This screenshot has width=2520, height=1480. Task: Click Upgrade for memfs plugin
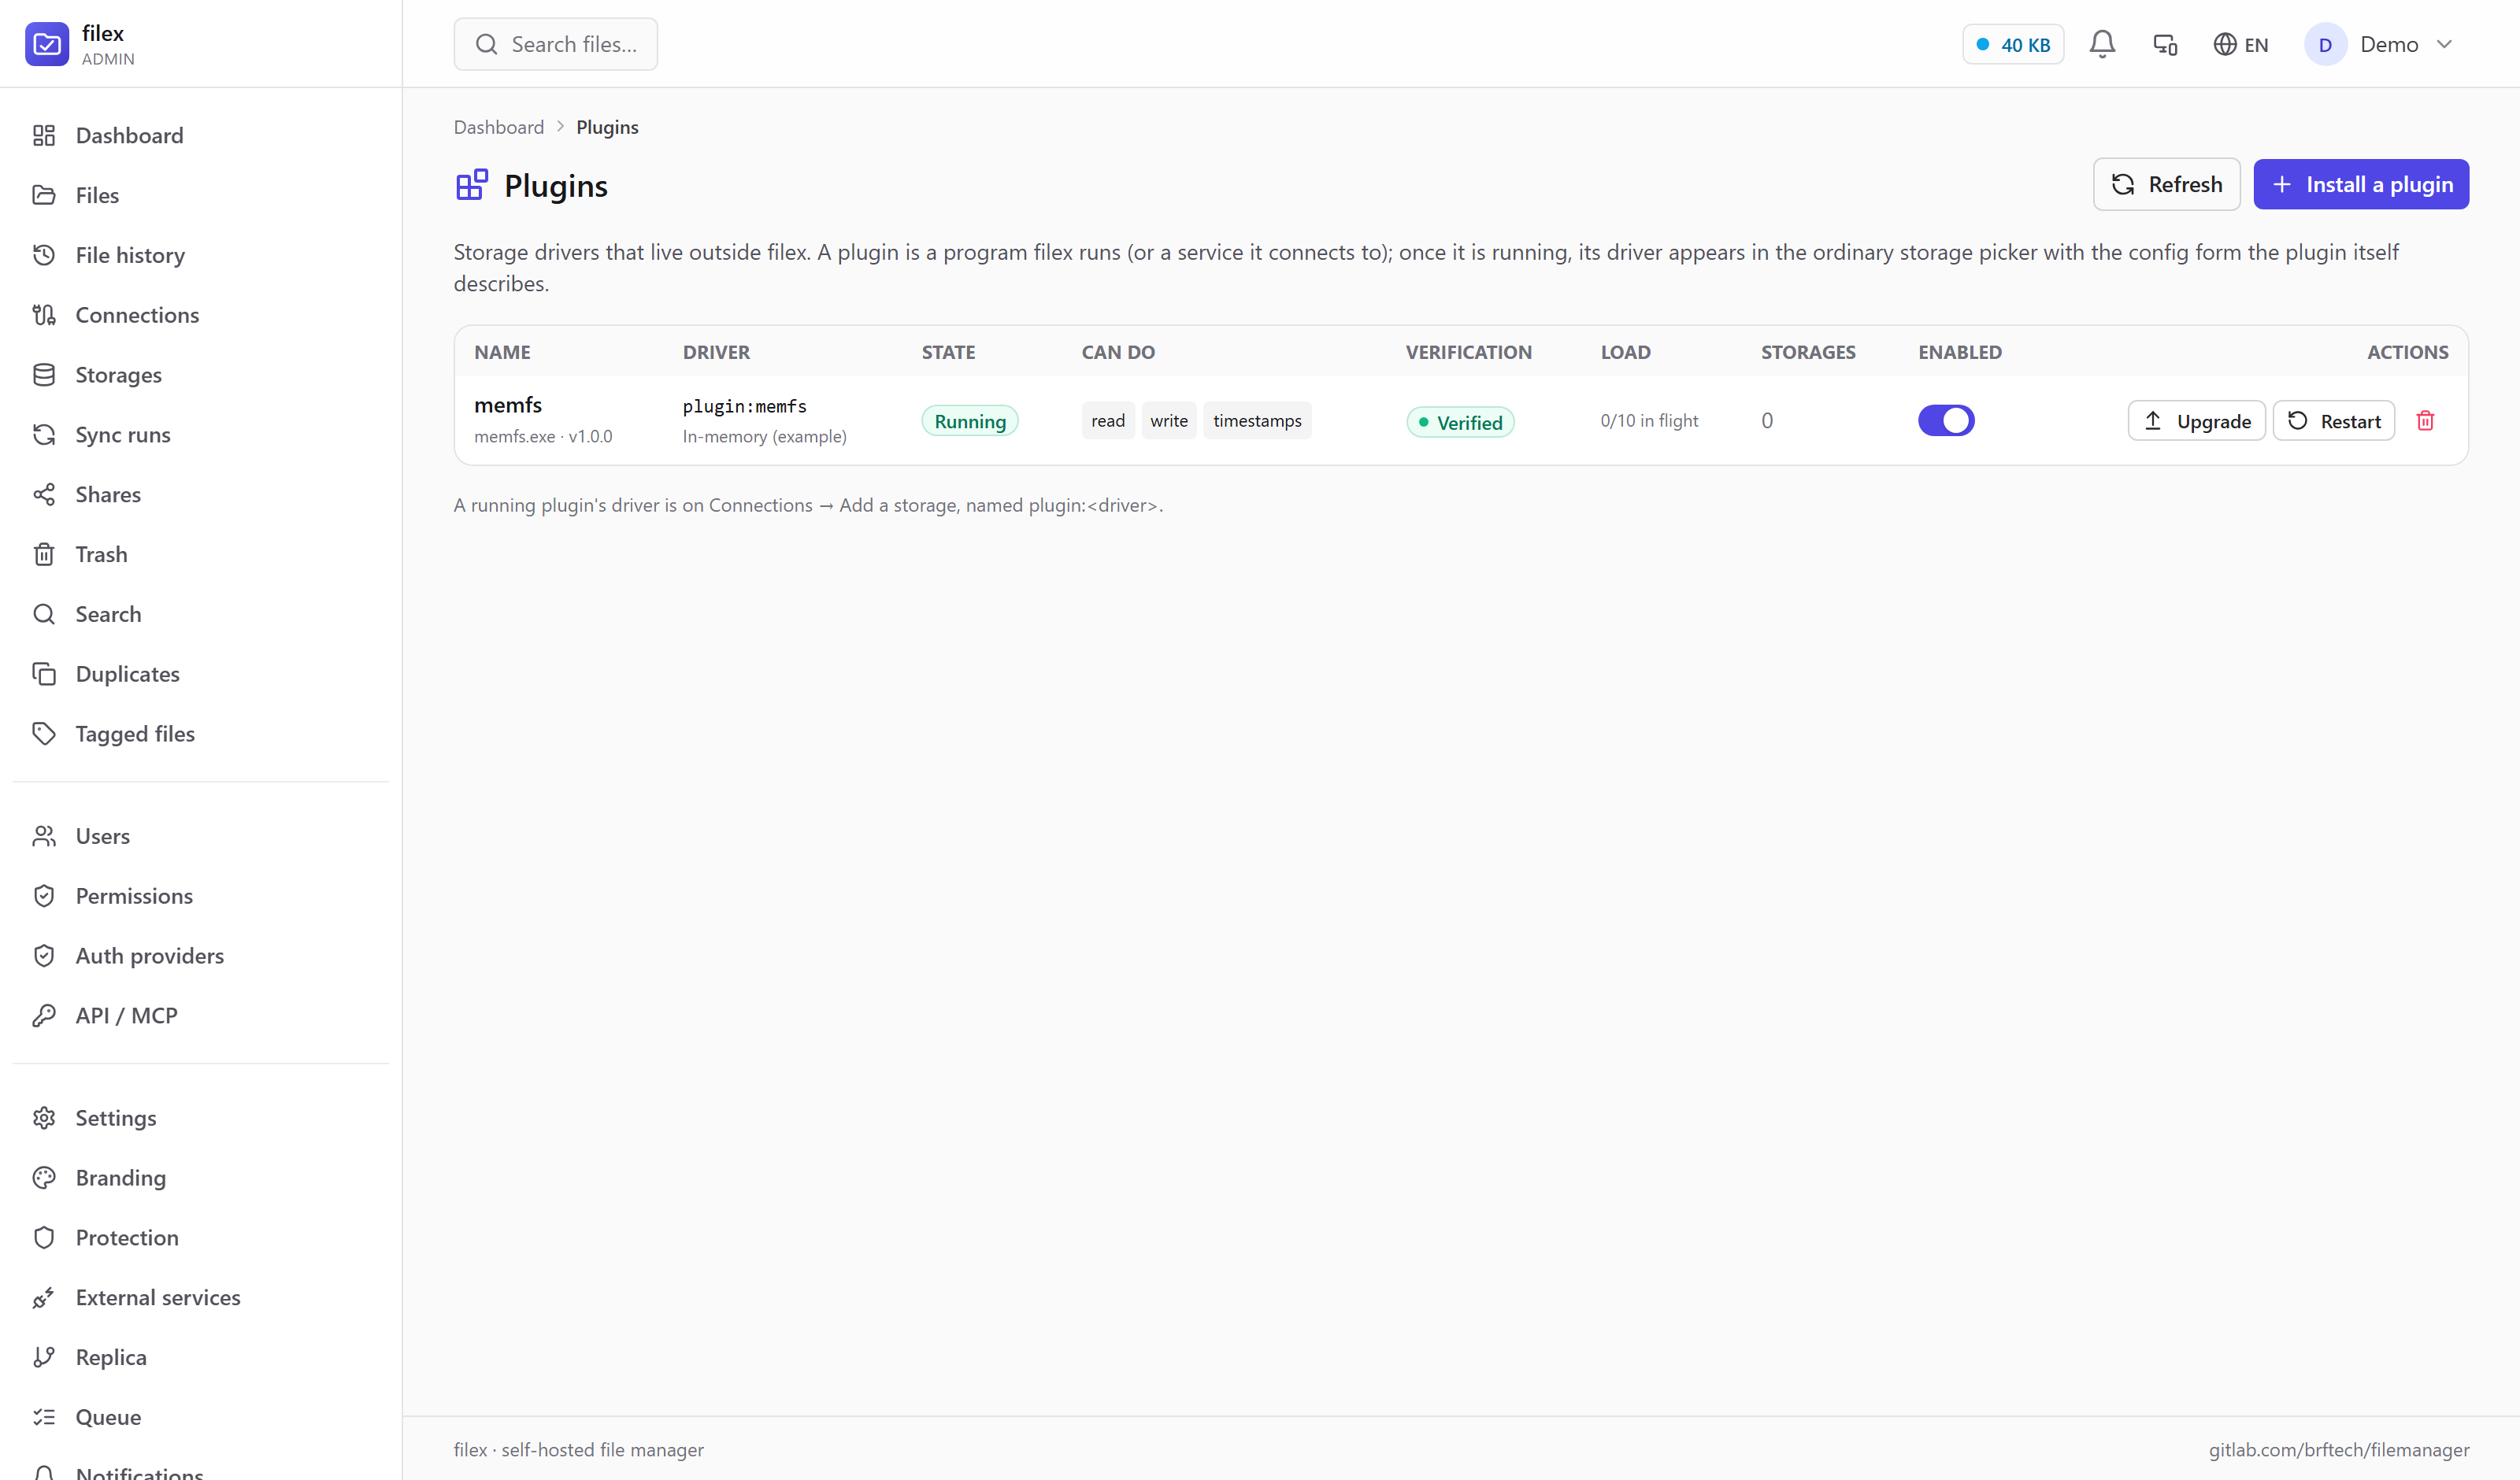coord(2196,421)
